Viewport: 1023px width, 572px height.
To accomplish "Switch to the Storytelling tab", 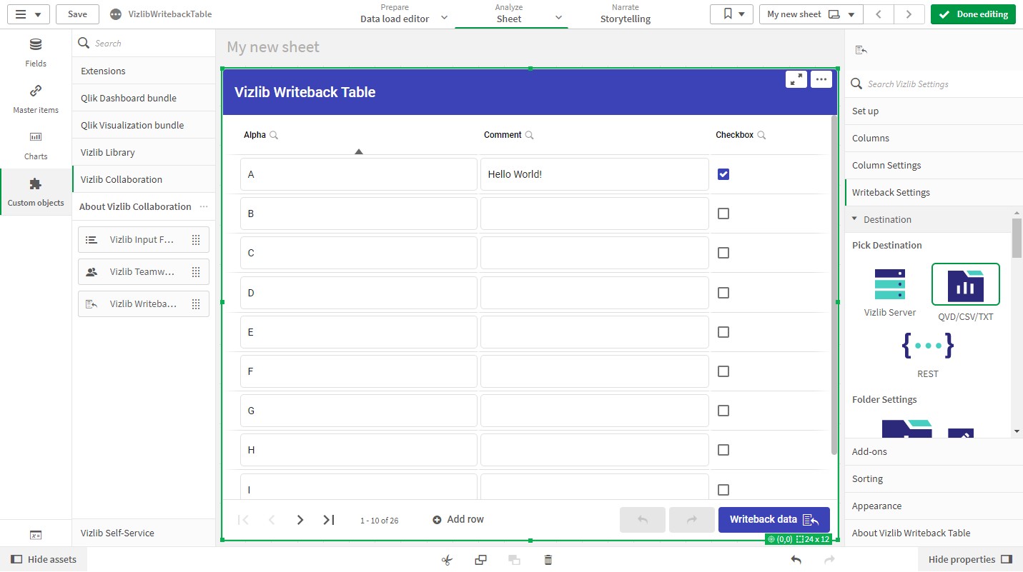I will pos(625,14).
